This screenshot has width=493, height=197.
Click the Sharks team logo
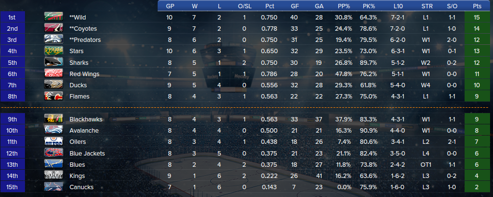53,62
